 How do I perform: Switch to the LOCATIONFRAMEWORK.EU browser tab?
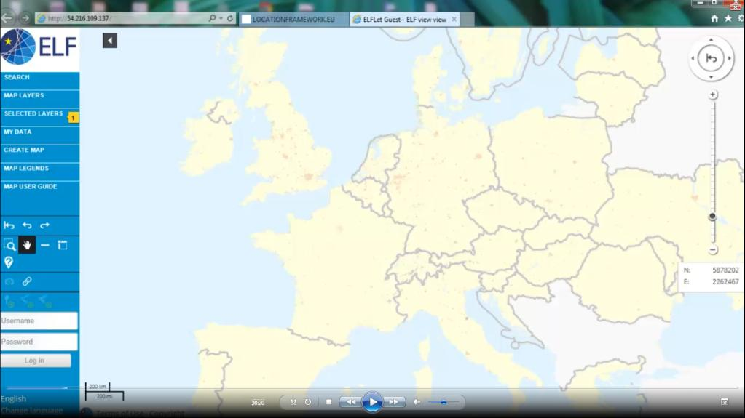293,20
